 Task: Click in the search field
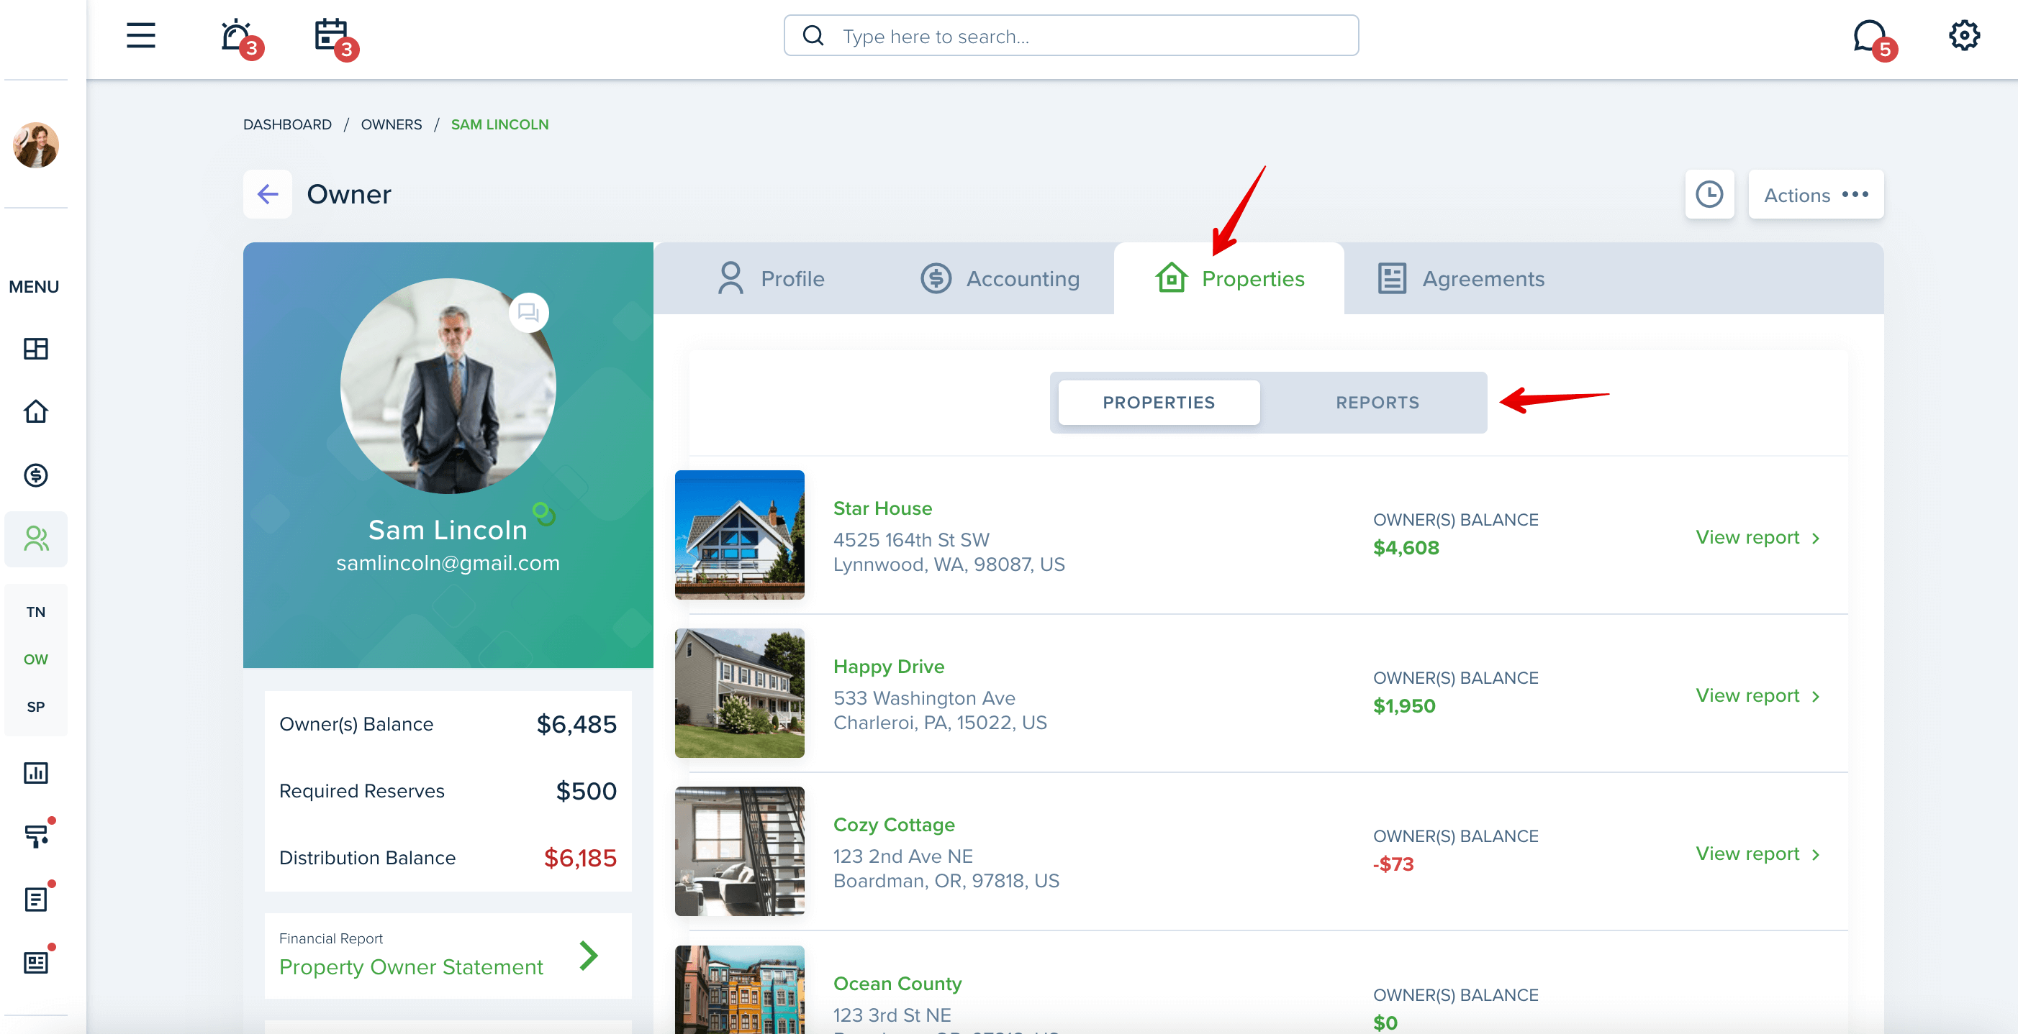(x=1071, y=36)
